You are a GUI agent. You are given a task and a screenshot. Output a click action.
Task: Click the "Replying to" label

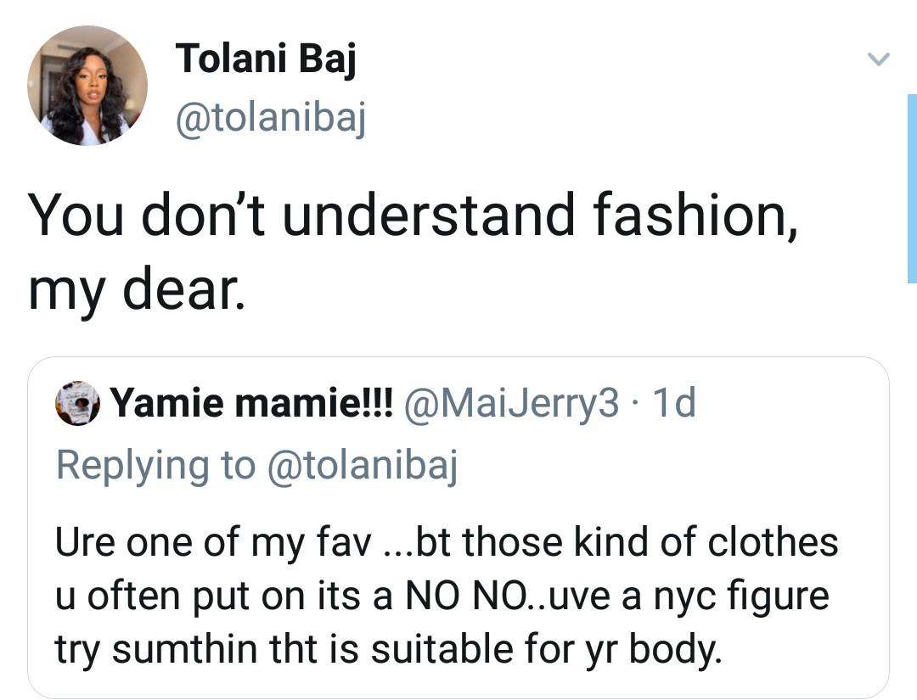coord(156,466)
